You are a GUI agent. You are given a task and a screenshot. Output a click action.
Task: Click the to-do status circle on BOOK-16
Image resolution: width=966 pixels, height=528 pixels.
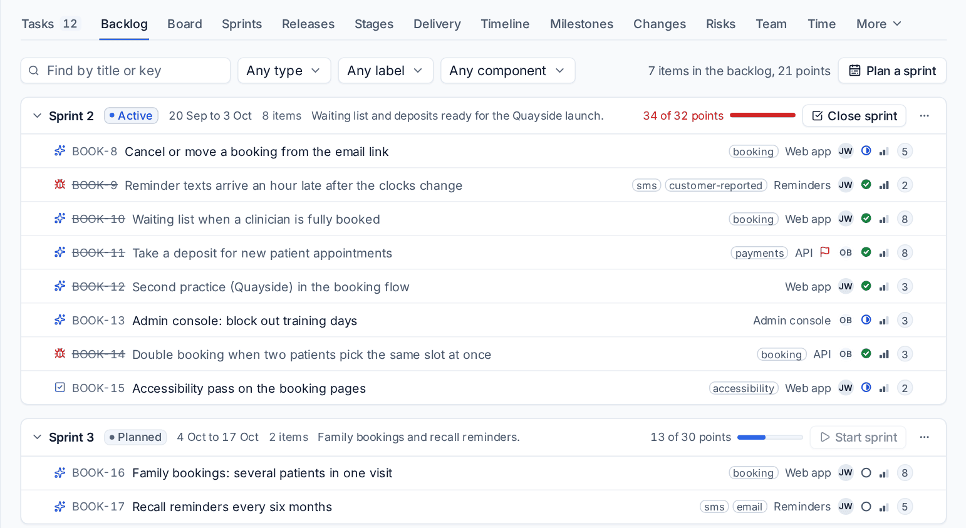click(866, 473)
